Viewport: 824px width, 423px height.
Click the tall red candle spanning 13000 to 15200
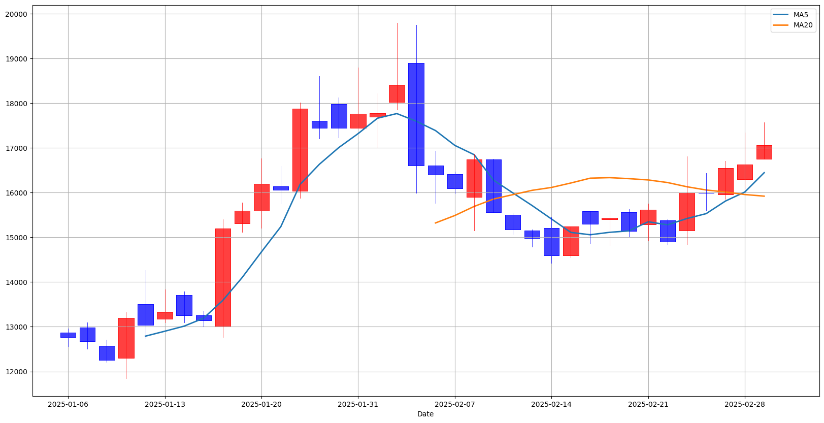click(x=223, y=277)
